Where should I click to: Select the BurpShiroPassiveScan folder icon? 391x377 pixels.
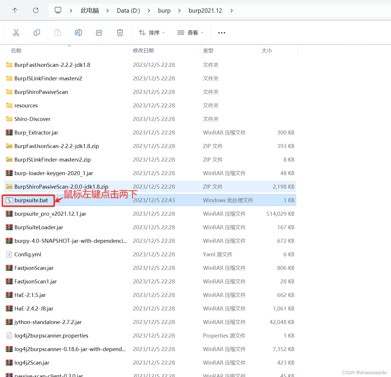(9, 92)
